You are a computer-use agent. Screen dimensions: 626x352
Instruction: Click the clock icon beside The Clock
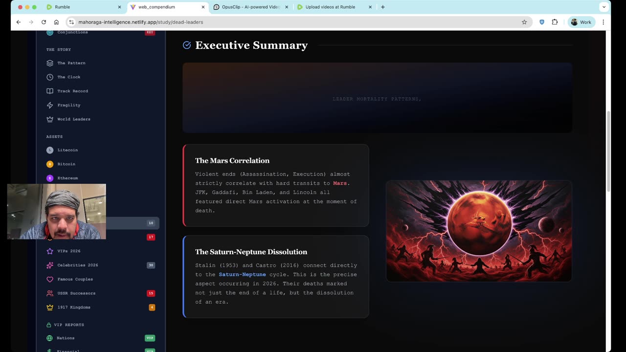point(50,77)
